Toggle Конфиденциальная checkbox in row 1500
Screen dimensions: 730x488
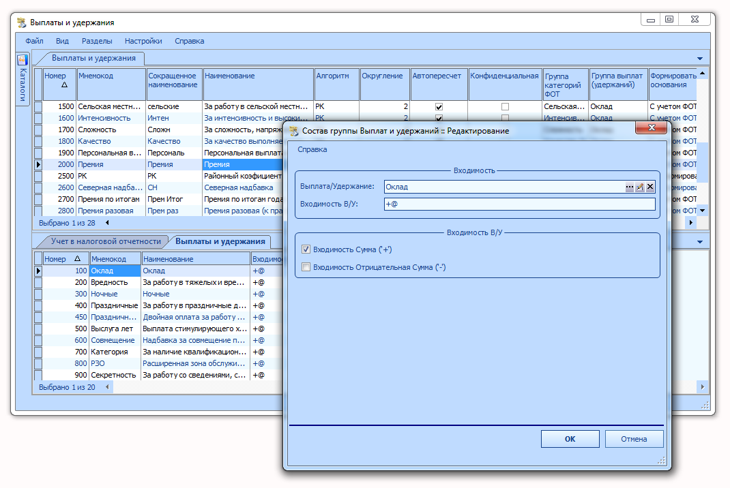click(505, 107)
